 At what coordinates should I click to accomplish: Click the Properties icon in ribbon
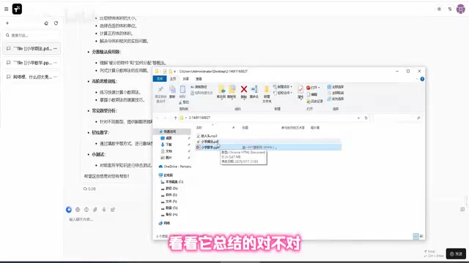(300, 92)
